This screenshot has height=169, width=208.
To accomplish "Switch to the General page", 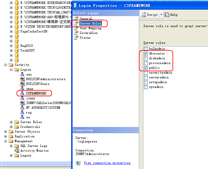I will coord(86,18).
